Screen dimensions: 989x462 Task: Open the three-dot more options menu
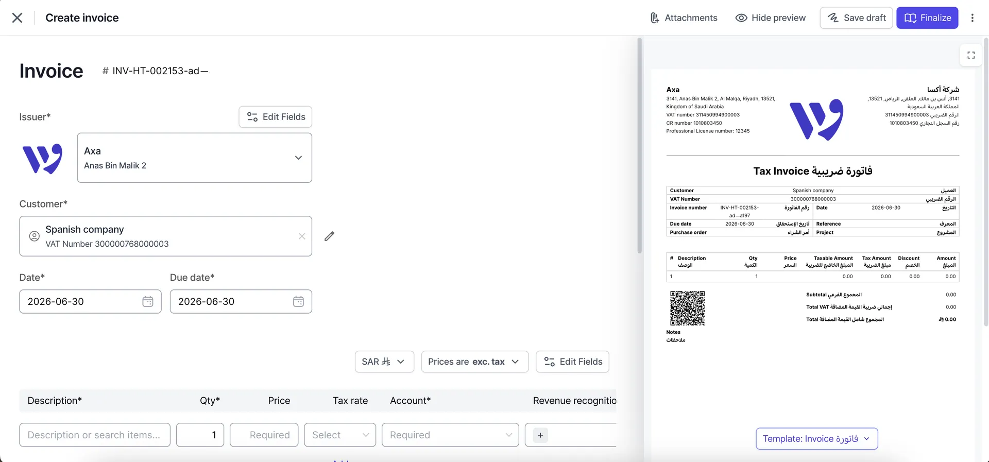coord(973,18)
